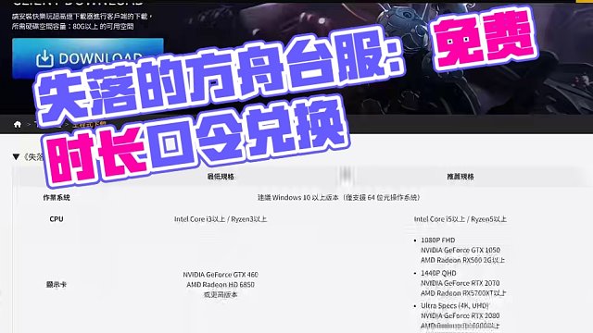Click the download arrow icon in the DOWNLOAD button
593x333 pixels.
[x=44, y=59]
